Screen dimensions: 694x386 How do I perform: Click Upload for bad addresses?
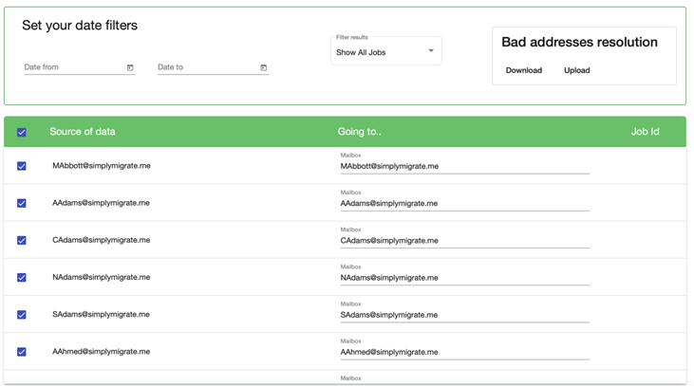[576, 70]
